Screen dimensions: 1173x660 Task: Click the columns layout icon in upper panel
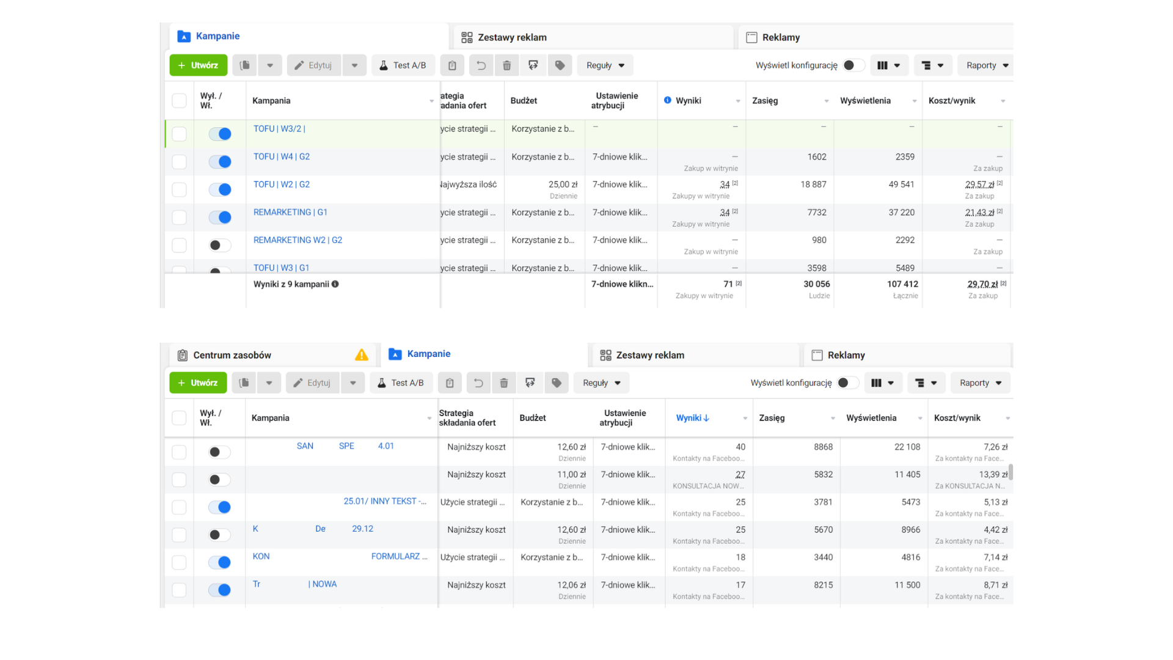(x=888, y=65)
